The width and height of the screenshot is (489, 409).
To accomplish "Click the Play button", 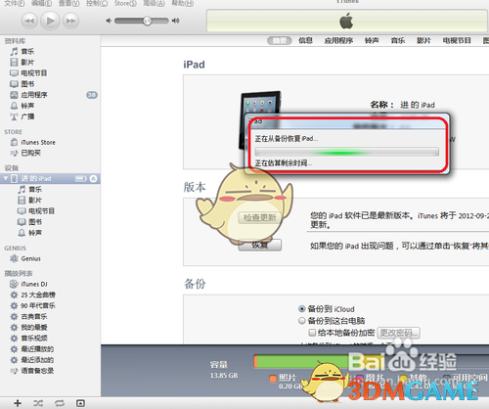I will (x=50, y=21).
